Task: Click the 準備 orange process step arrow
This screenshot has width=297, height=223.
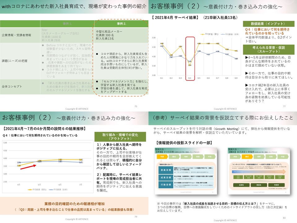Action: pos(162,157)
